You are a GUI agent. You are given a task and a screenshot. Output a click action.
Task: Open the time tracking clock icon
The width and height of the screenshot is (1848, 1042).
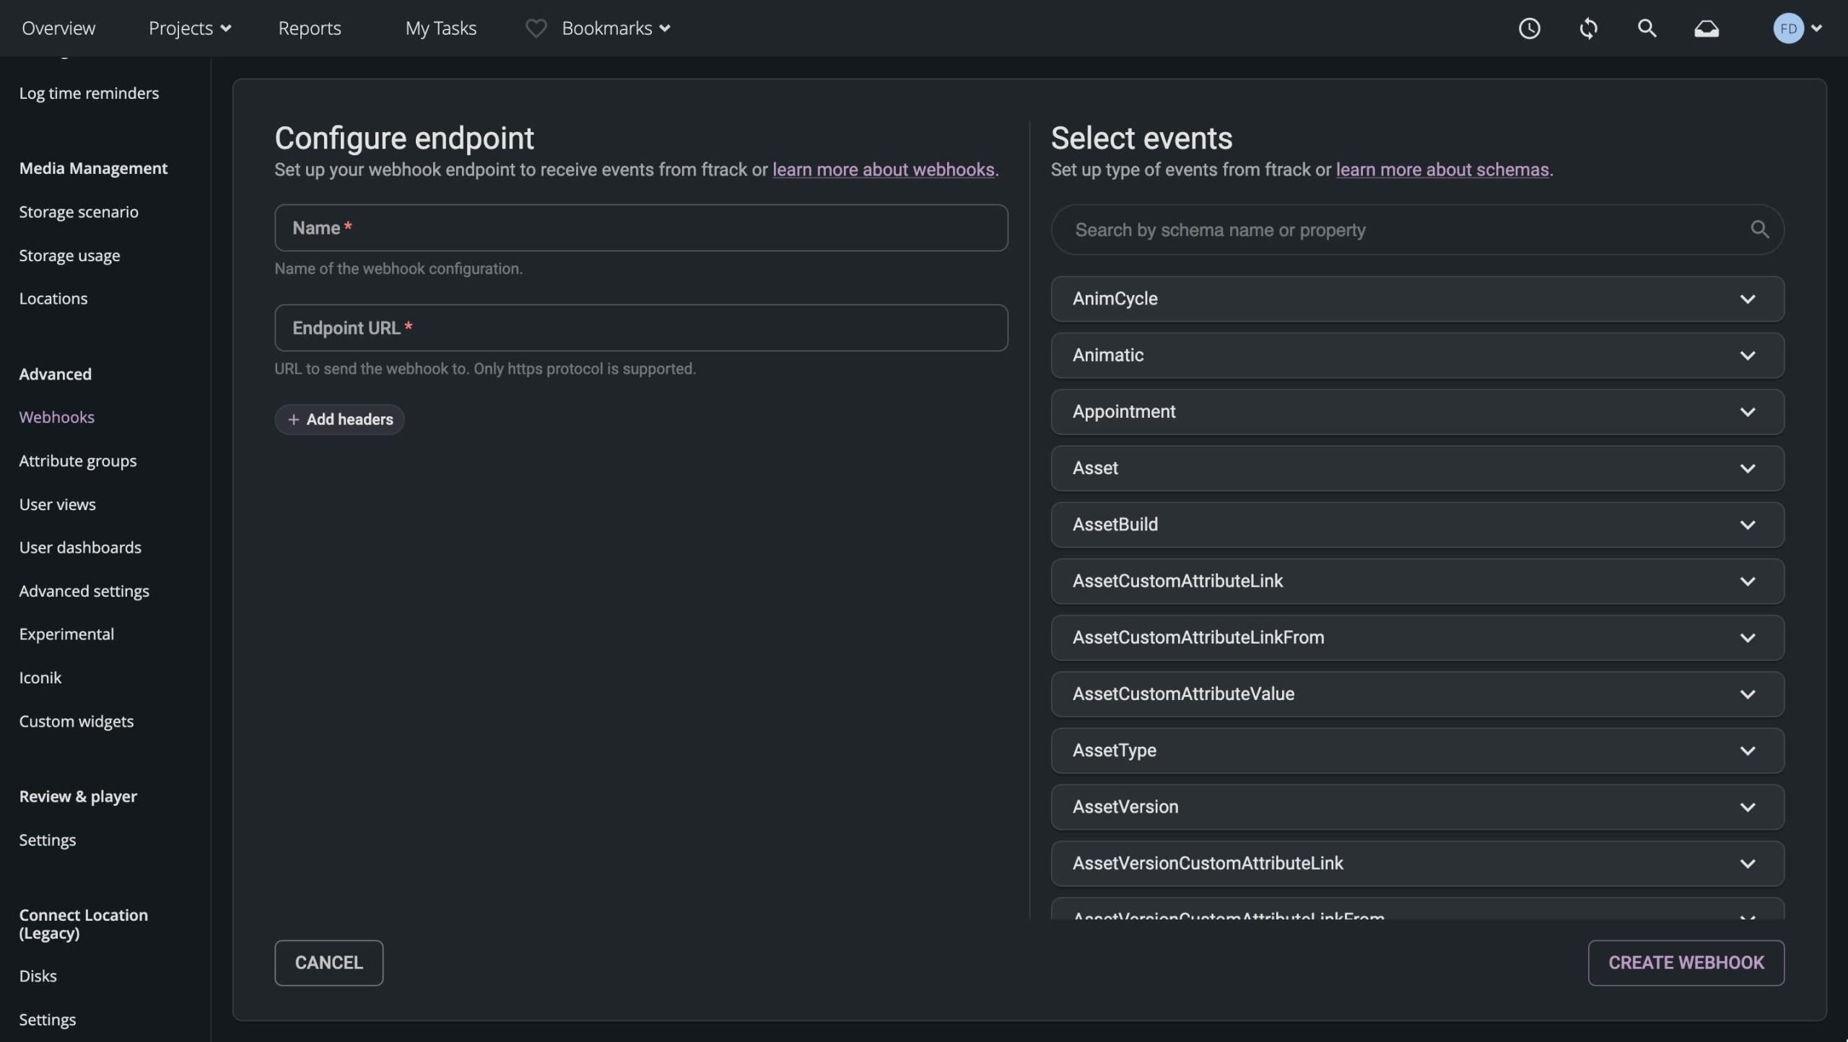point(1529,28)
